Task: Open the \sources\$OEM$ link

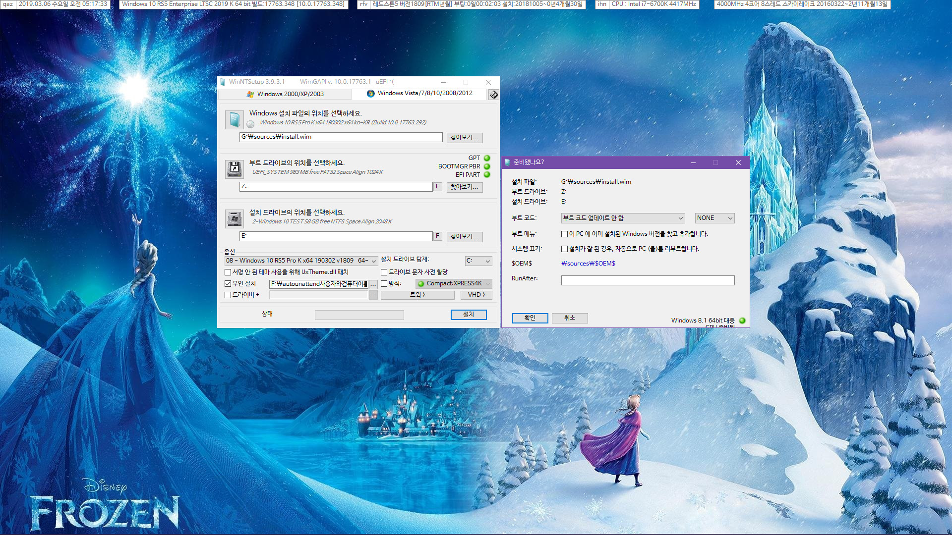Action: [x=588, y=264]
